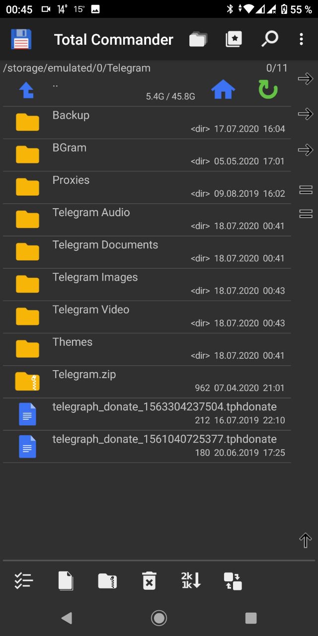Tap the floppy disk app icon
Screen dimensions: 318x636
pyautogui.click(x=21, y=39)
